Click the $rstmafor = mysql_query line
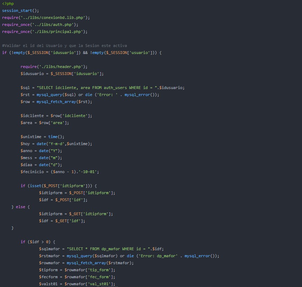302x287 pixels. pos(129,256)
